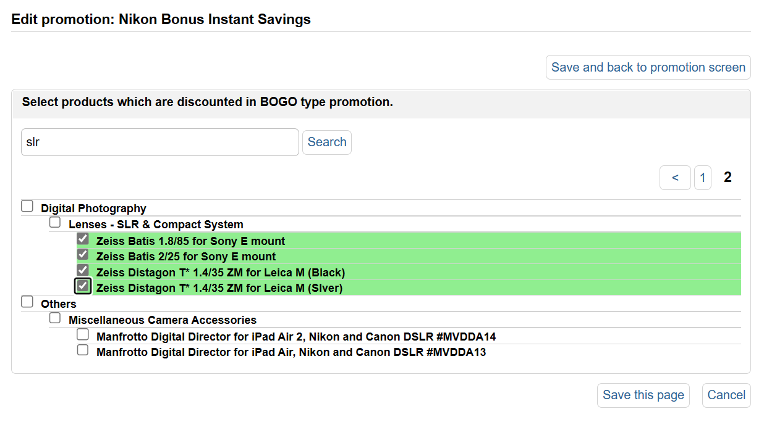Uncheck Zeiss Distagon Leica M (Black) checkbox
The height and width of the screenshot is (430, 764).
tap(83, 270)
